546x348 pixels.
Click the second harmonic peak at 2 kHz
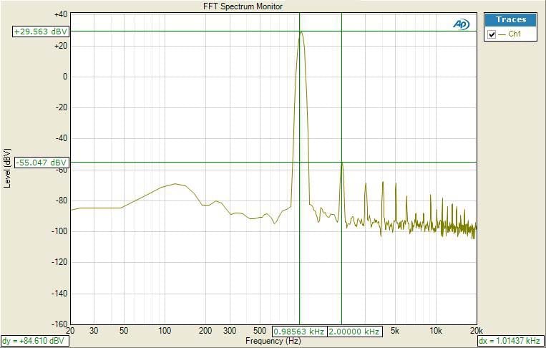pyautogui.click(x=341, y=163)
